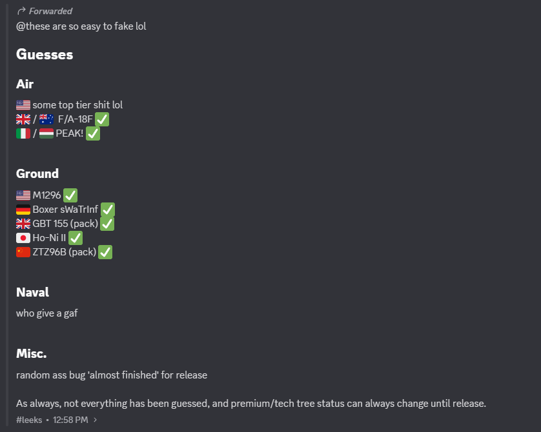Click the Forwarded label text
This screenshot has width=541, height=432.
pyautogui.click(x=50, y=11)
